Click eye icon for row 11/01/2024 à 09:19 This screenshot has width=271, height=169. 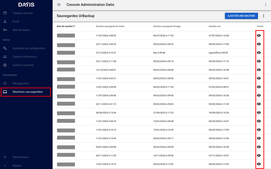coord(259,121)
